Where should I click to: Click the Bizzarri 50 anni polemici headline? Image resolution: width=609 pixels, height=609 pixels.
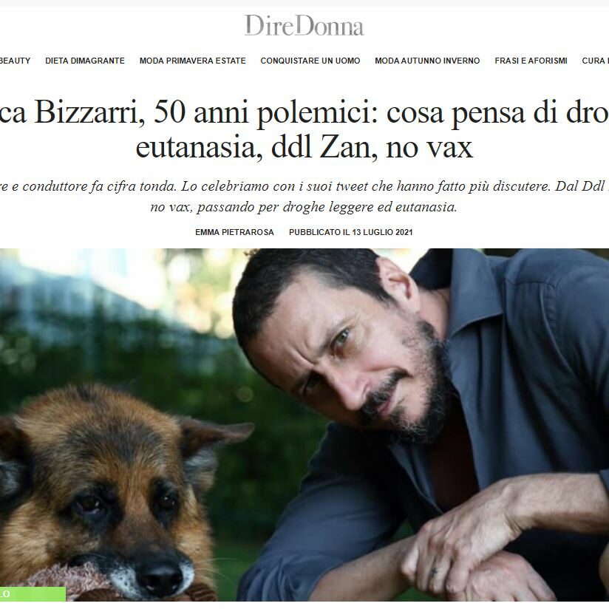coord(304,112)
